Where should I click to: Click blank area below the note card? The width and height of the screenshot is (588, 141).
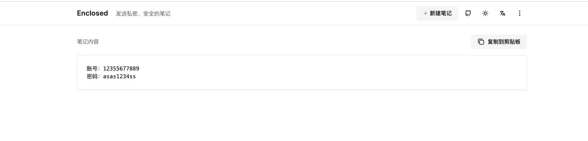301,115
